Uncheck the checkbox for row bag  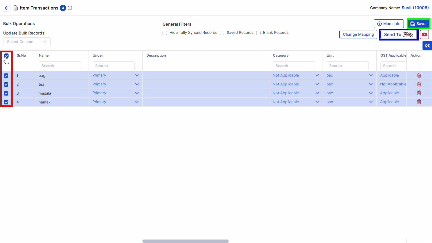click(6, 76)
